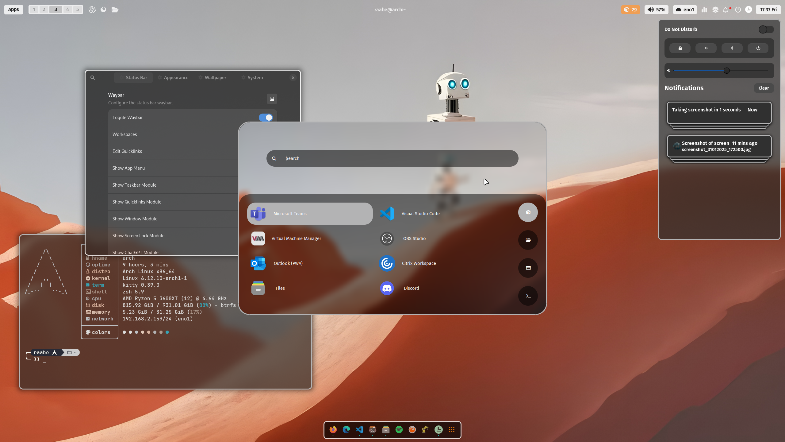
Task: Switch to the Wallpaper tab
Action: click(215, 78)
